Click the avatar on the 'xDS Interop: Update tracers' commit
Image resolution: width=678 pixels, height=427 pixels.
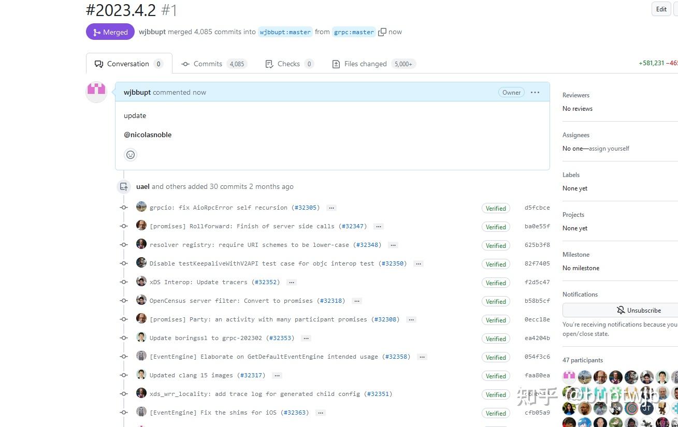click(x=141, y=281)
